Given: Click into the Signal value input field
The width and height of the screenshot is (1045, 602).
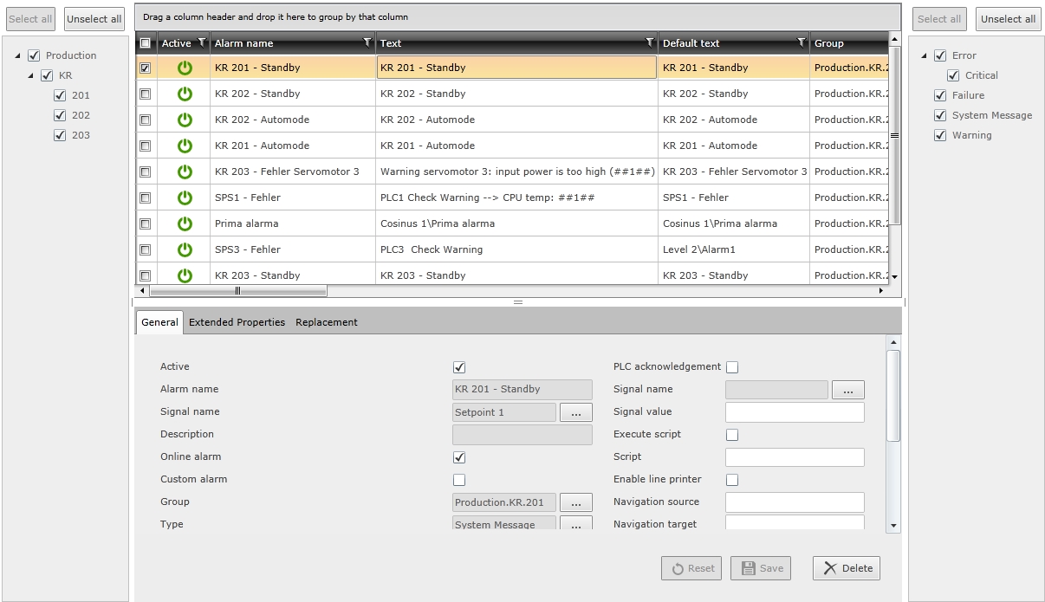Looking at the screenshot, I should [795, 412].
